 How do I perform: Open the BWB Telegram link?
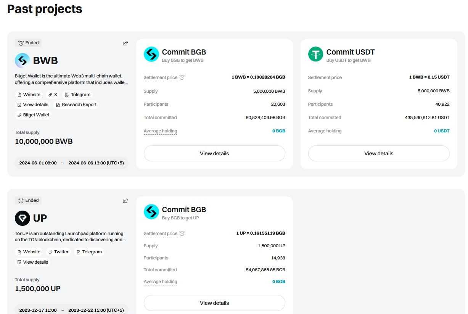pos(77,95)
